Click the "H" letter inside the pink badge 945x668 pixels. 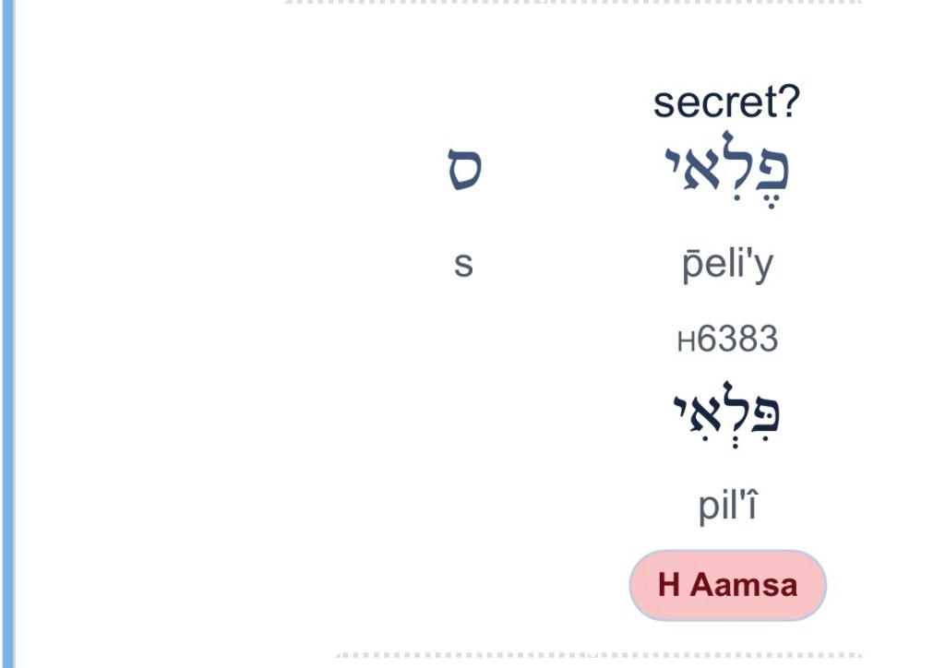669,585
